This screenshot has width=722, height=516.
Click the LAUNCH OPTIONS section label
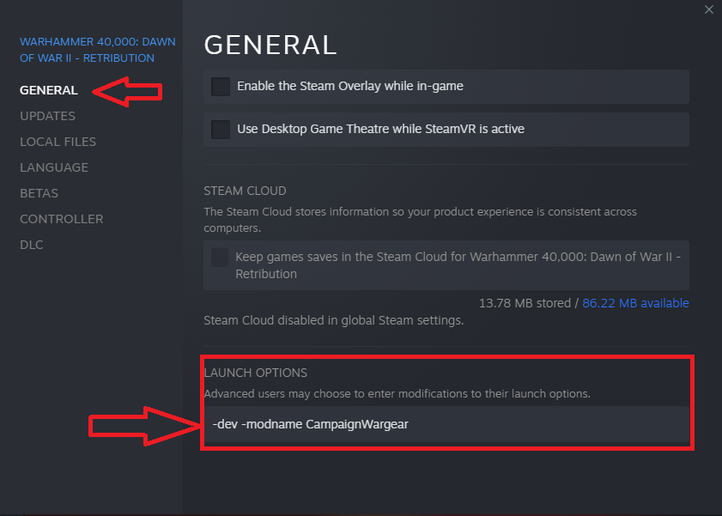coord(255,373)
